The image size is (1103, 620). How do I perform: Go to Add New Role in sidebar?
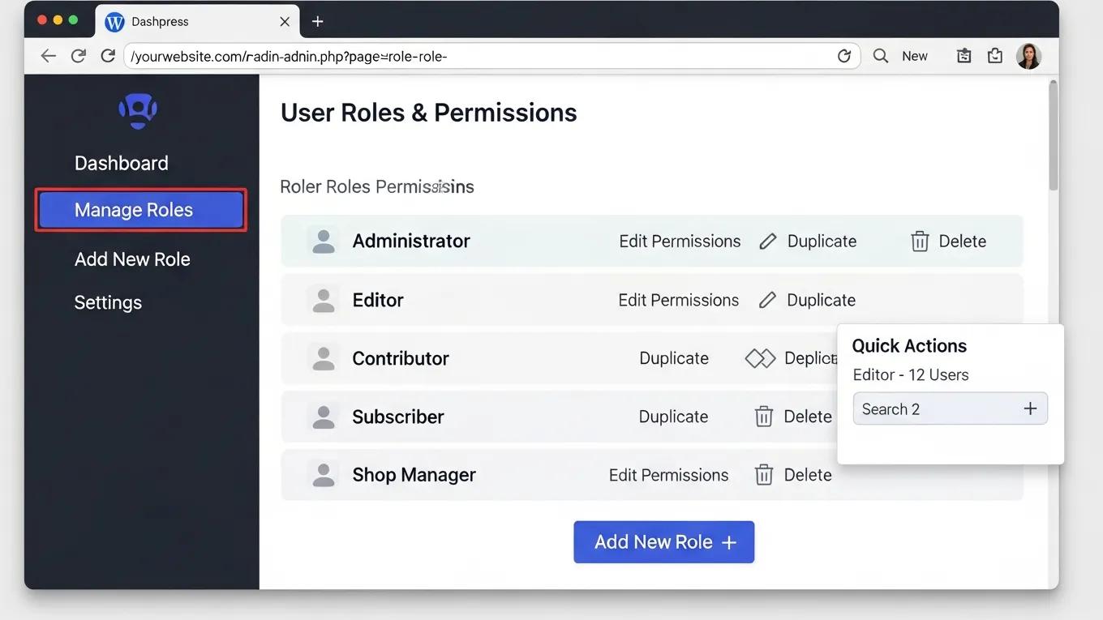pyautogui.click(x=132, y=259)
